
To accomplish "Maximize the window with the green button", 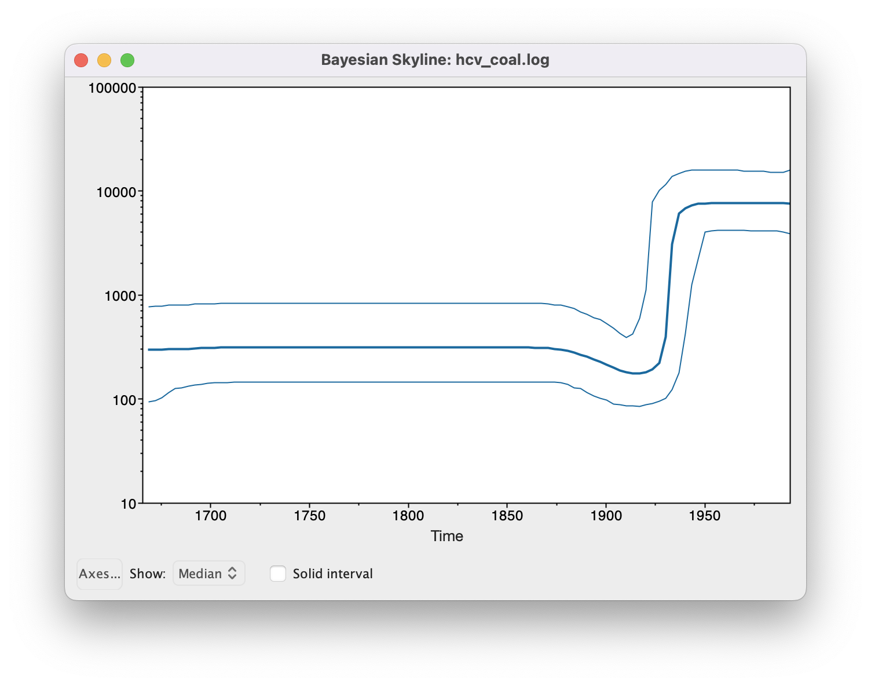I will click(x=127, y=60).
